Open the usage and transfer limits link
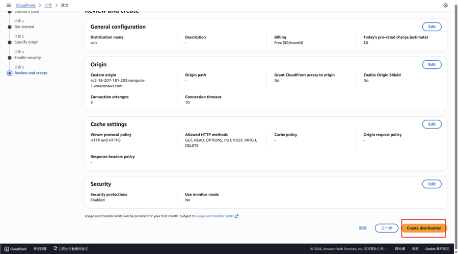 tap(214, 216)
